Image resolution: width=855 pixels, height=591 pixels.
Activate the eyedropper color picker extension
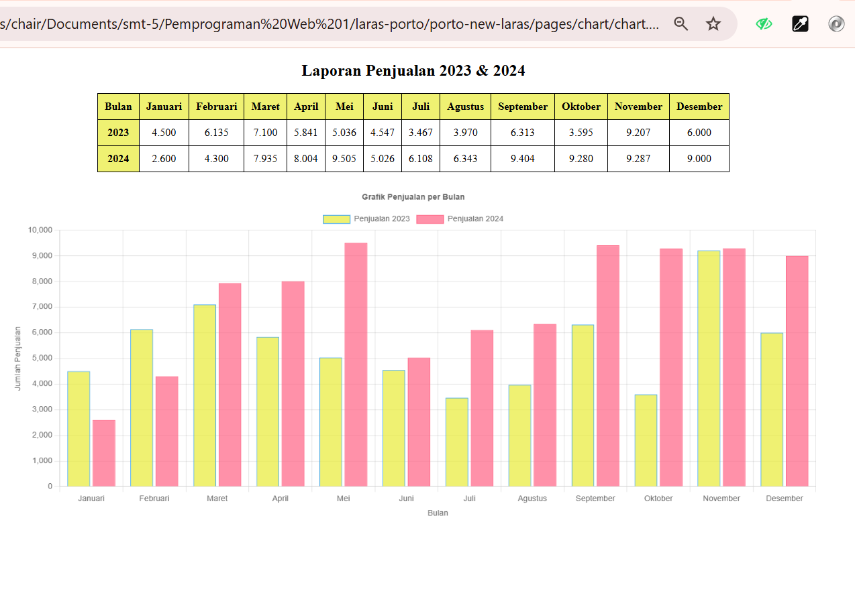click(800, 25)
